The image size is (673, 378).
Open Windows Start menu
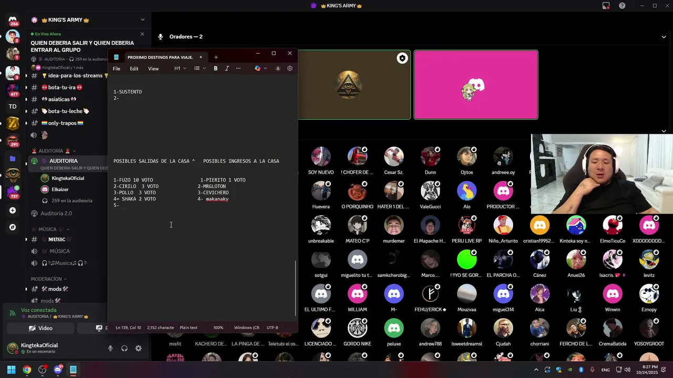[11, 370]
